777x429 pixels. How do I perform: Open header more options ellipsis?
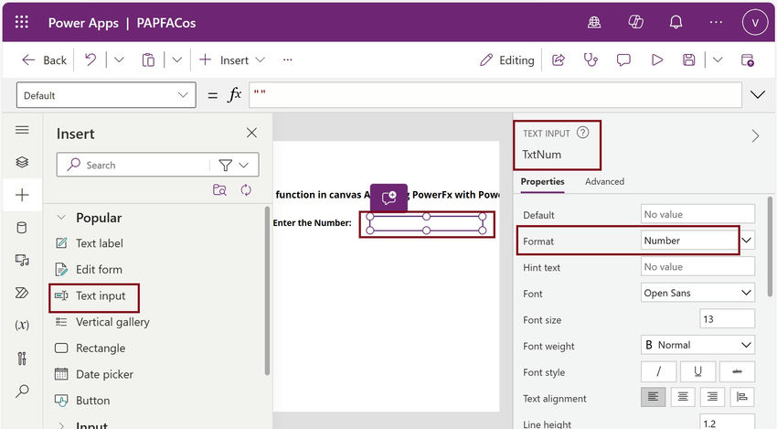click(716, 22)
